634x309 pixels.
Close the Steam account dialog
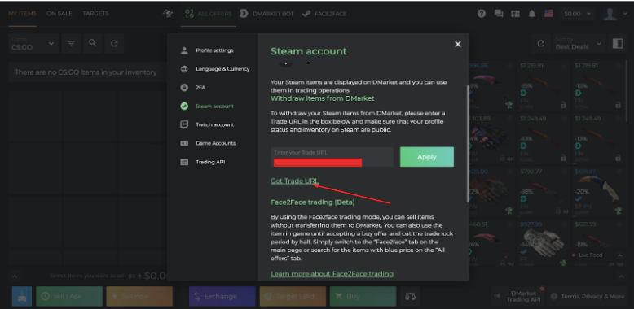click(458, 45)
